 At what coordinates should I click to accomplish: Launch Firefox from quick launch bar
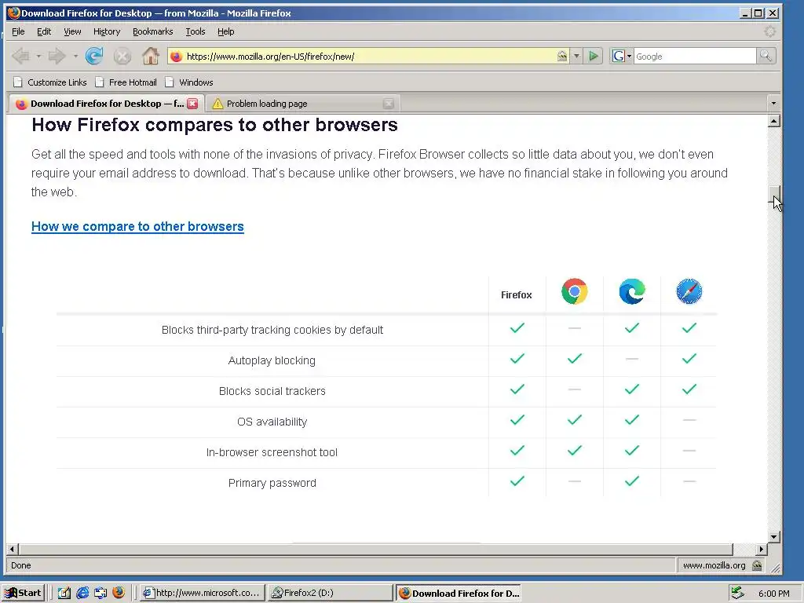[x=119, y=593]
